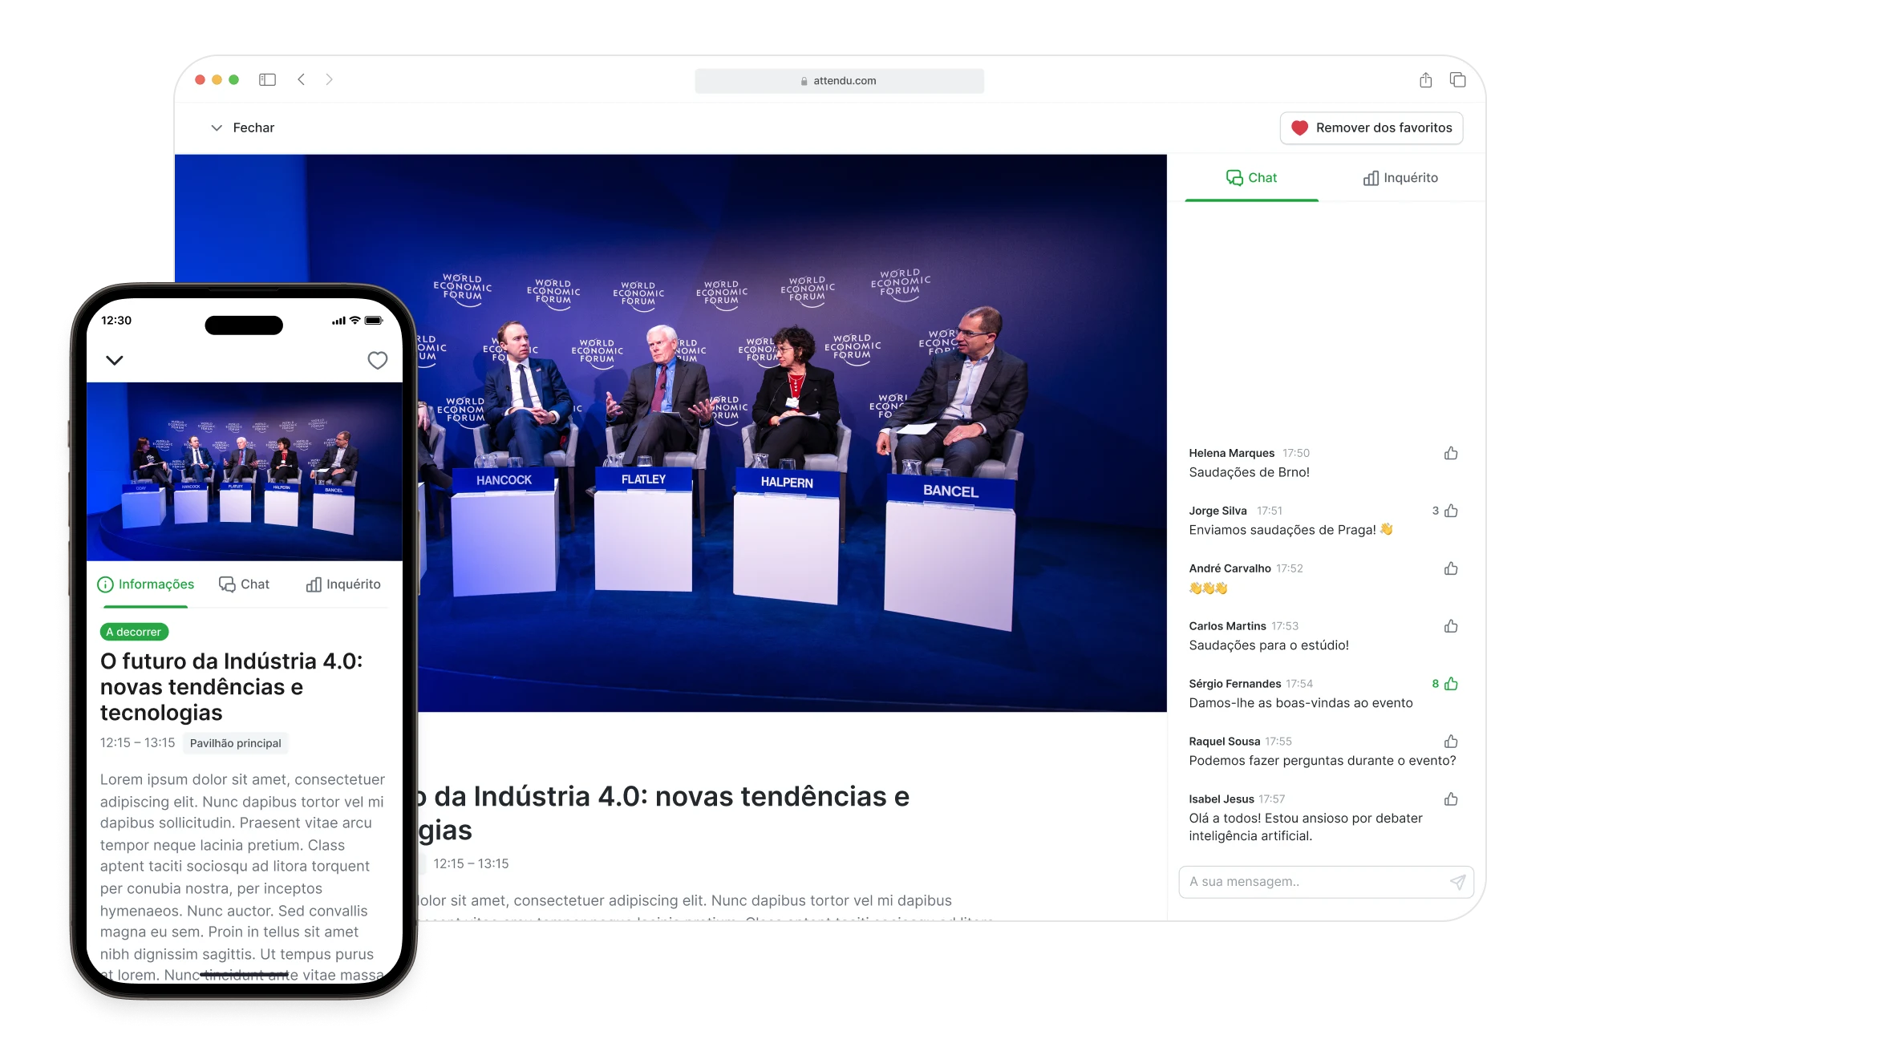Click the message 'Damos-lhe as boas-vindas ao evento'

1300,703
